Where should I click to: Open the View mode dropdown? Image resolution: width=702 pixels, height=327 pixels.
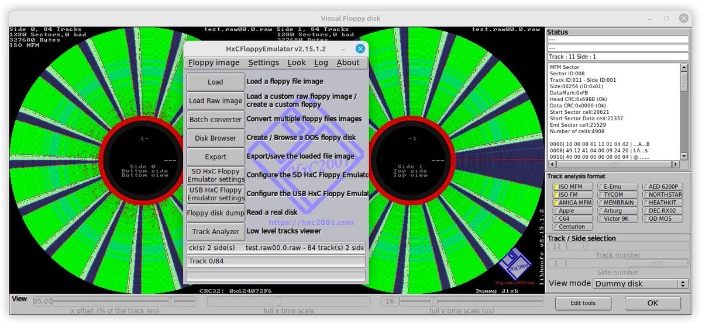click(641, 284)
